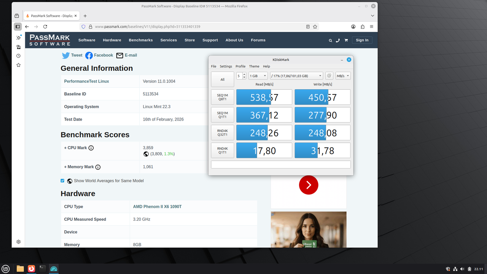The width and height of the screenshot is (487, 274).
Task: Expand Firefox list all tabs chevron
Action: [372, 16]
